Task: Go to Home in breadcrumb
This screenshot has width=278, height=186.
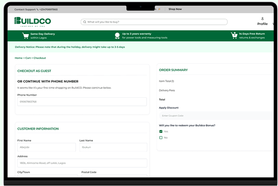Action: (x=18, y=58)
